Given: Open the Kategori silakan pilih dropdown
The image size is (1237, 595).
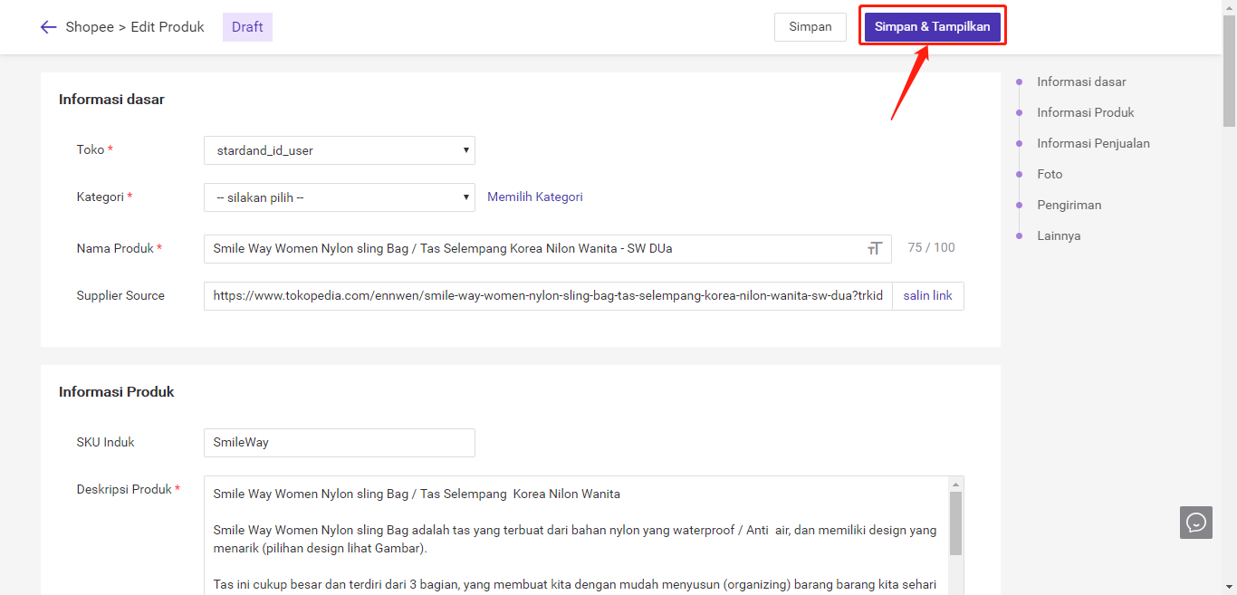Looking at the screenshot, I should [x=340, y=197].
